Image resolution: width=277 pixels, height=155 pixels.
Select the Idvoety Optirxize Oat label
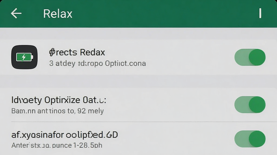(x=59, y=100)
